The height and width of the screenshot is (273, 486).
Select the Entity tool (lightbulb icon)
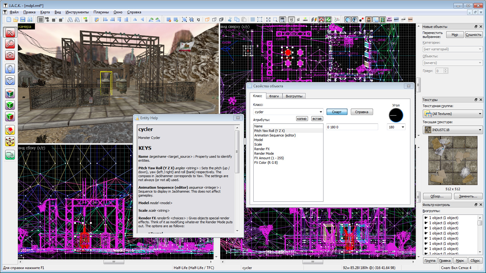click(x=10, y=69)
